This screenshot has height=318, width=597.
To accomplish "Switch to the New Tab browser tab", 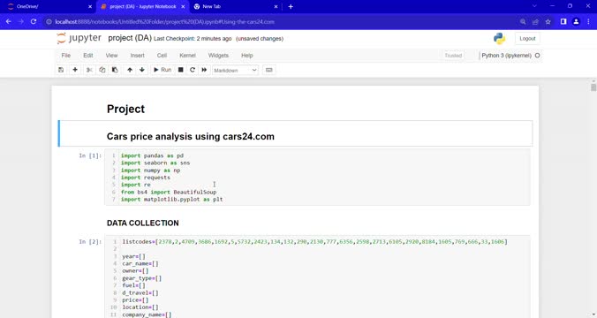I will click(x=237, y=6).
